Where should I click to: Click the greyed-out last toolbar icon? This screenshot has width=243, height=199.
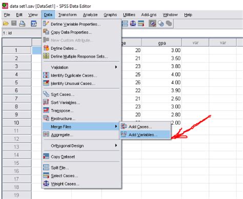[x=169, y=24]
